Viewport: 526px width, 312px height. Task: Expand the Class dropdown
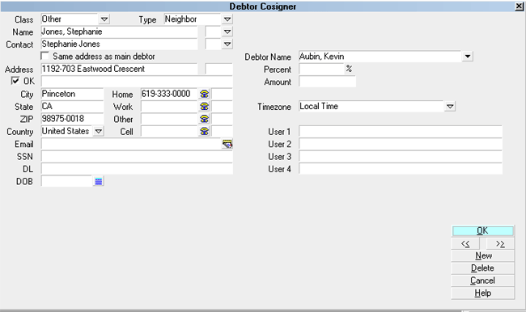[x=104, y=19]
